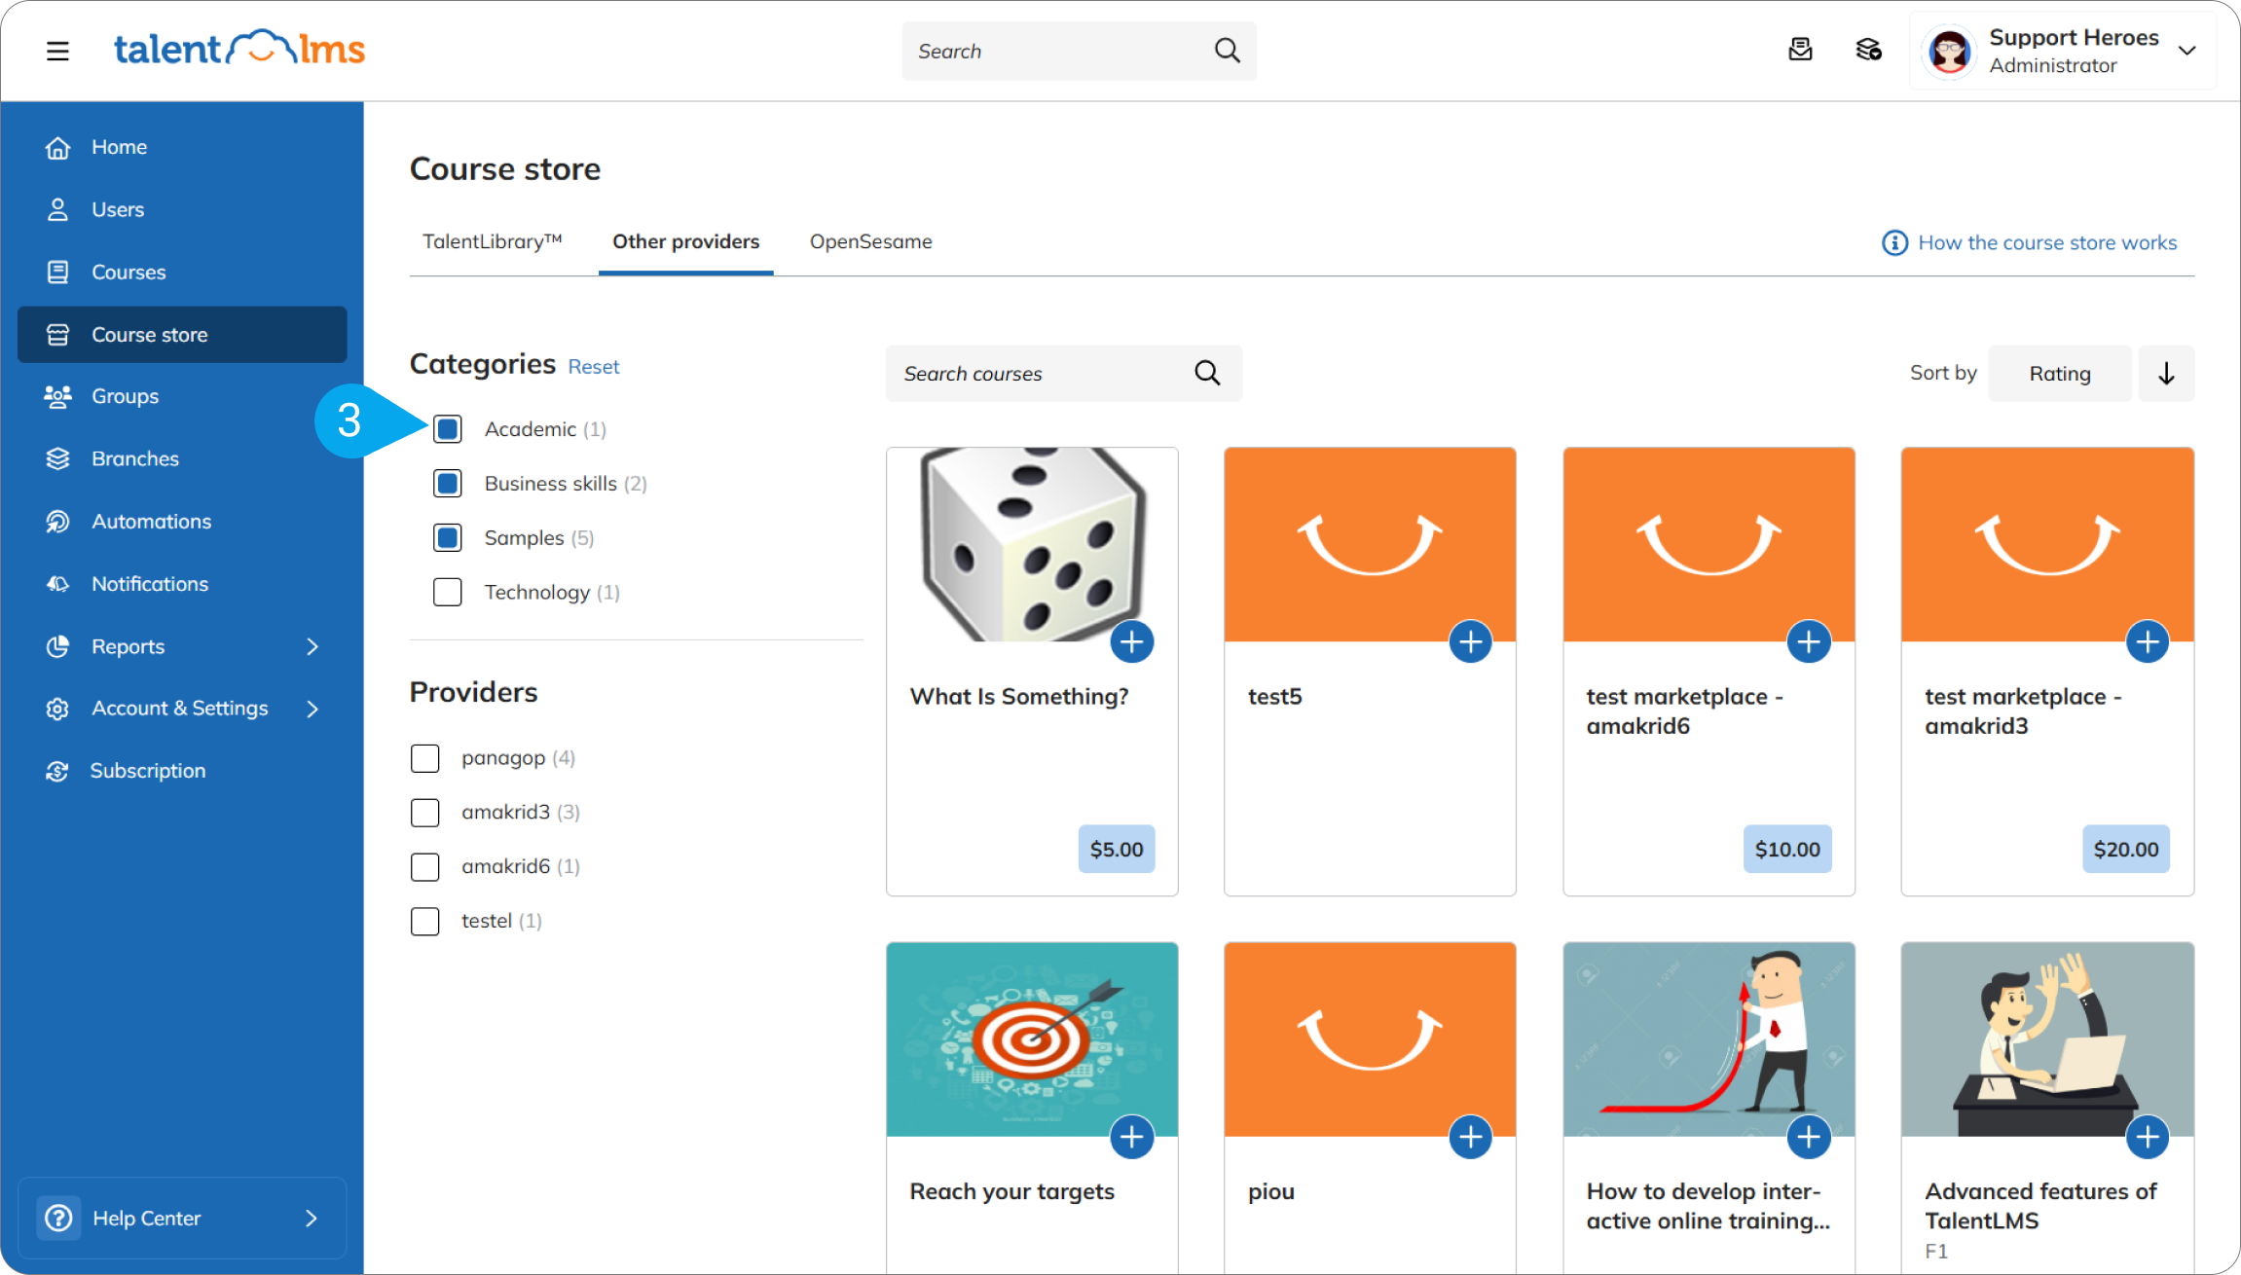
Task: Add the piou course with plus
Action: pyautogui.click(x=1470, y=1137)
